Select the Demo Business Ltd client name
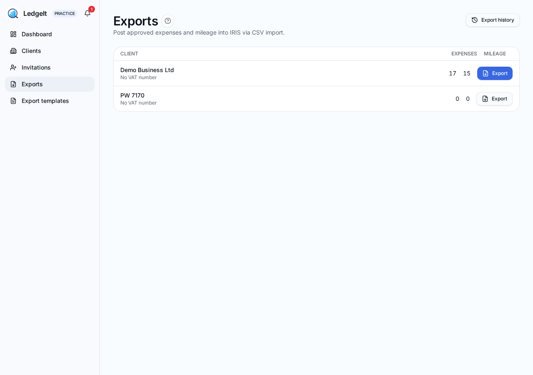Image resolution: width=533 pixels, height=375 pixels. pyautogui.click(x=147, y=70)
